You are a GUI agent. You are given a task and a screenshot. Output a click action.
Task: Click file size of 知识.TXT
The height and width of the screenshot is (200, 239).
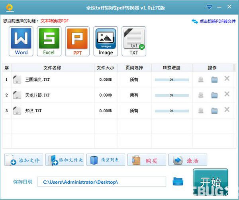(x=106, y=111)
